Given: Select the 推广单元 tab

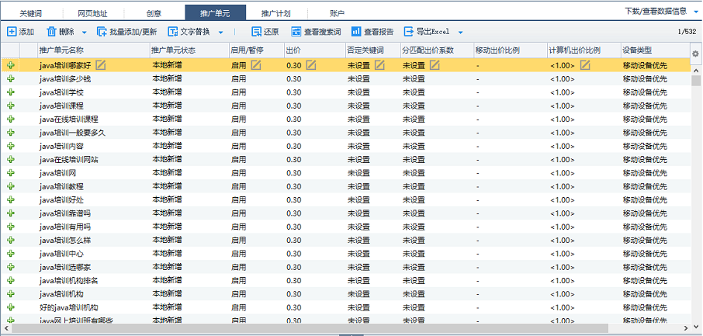Looking at the screenshot, I should tap(215, 13).
